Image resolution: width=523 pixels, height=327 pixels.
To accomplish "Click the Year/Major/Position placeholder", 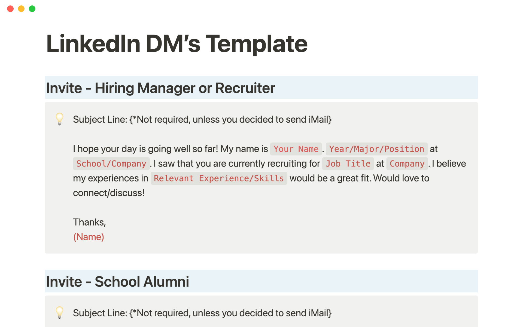I will tap(376, 149).
